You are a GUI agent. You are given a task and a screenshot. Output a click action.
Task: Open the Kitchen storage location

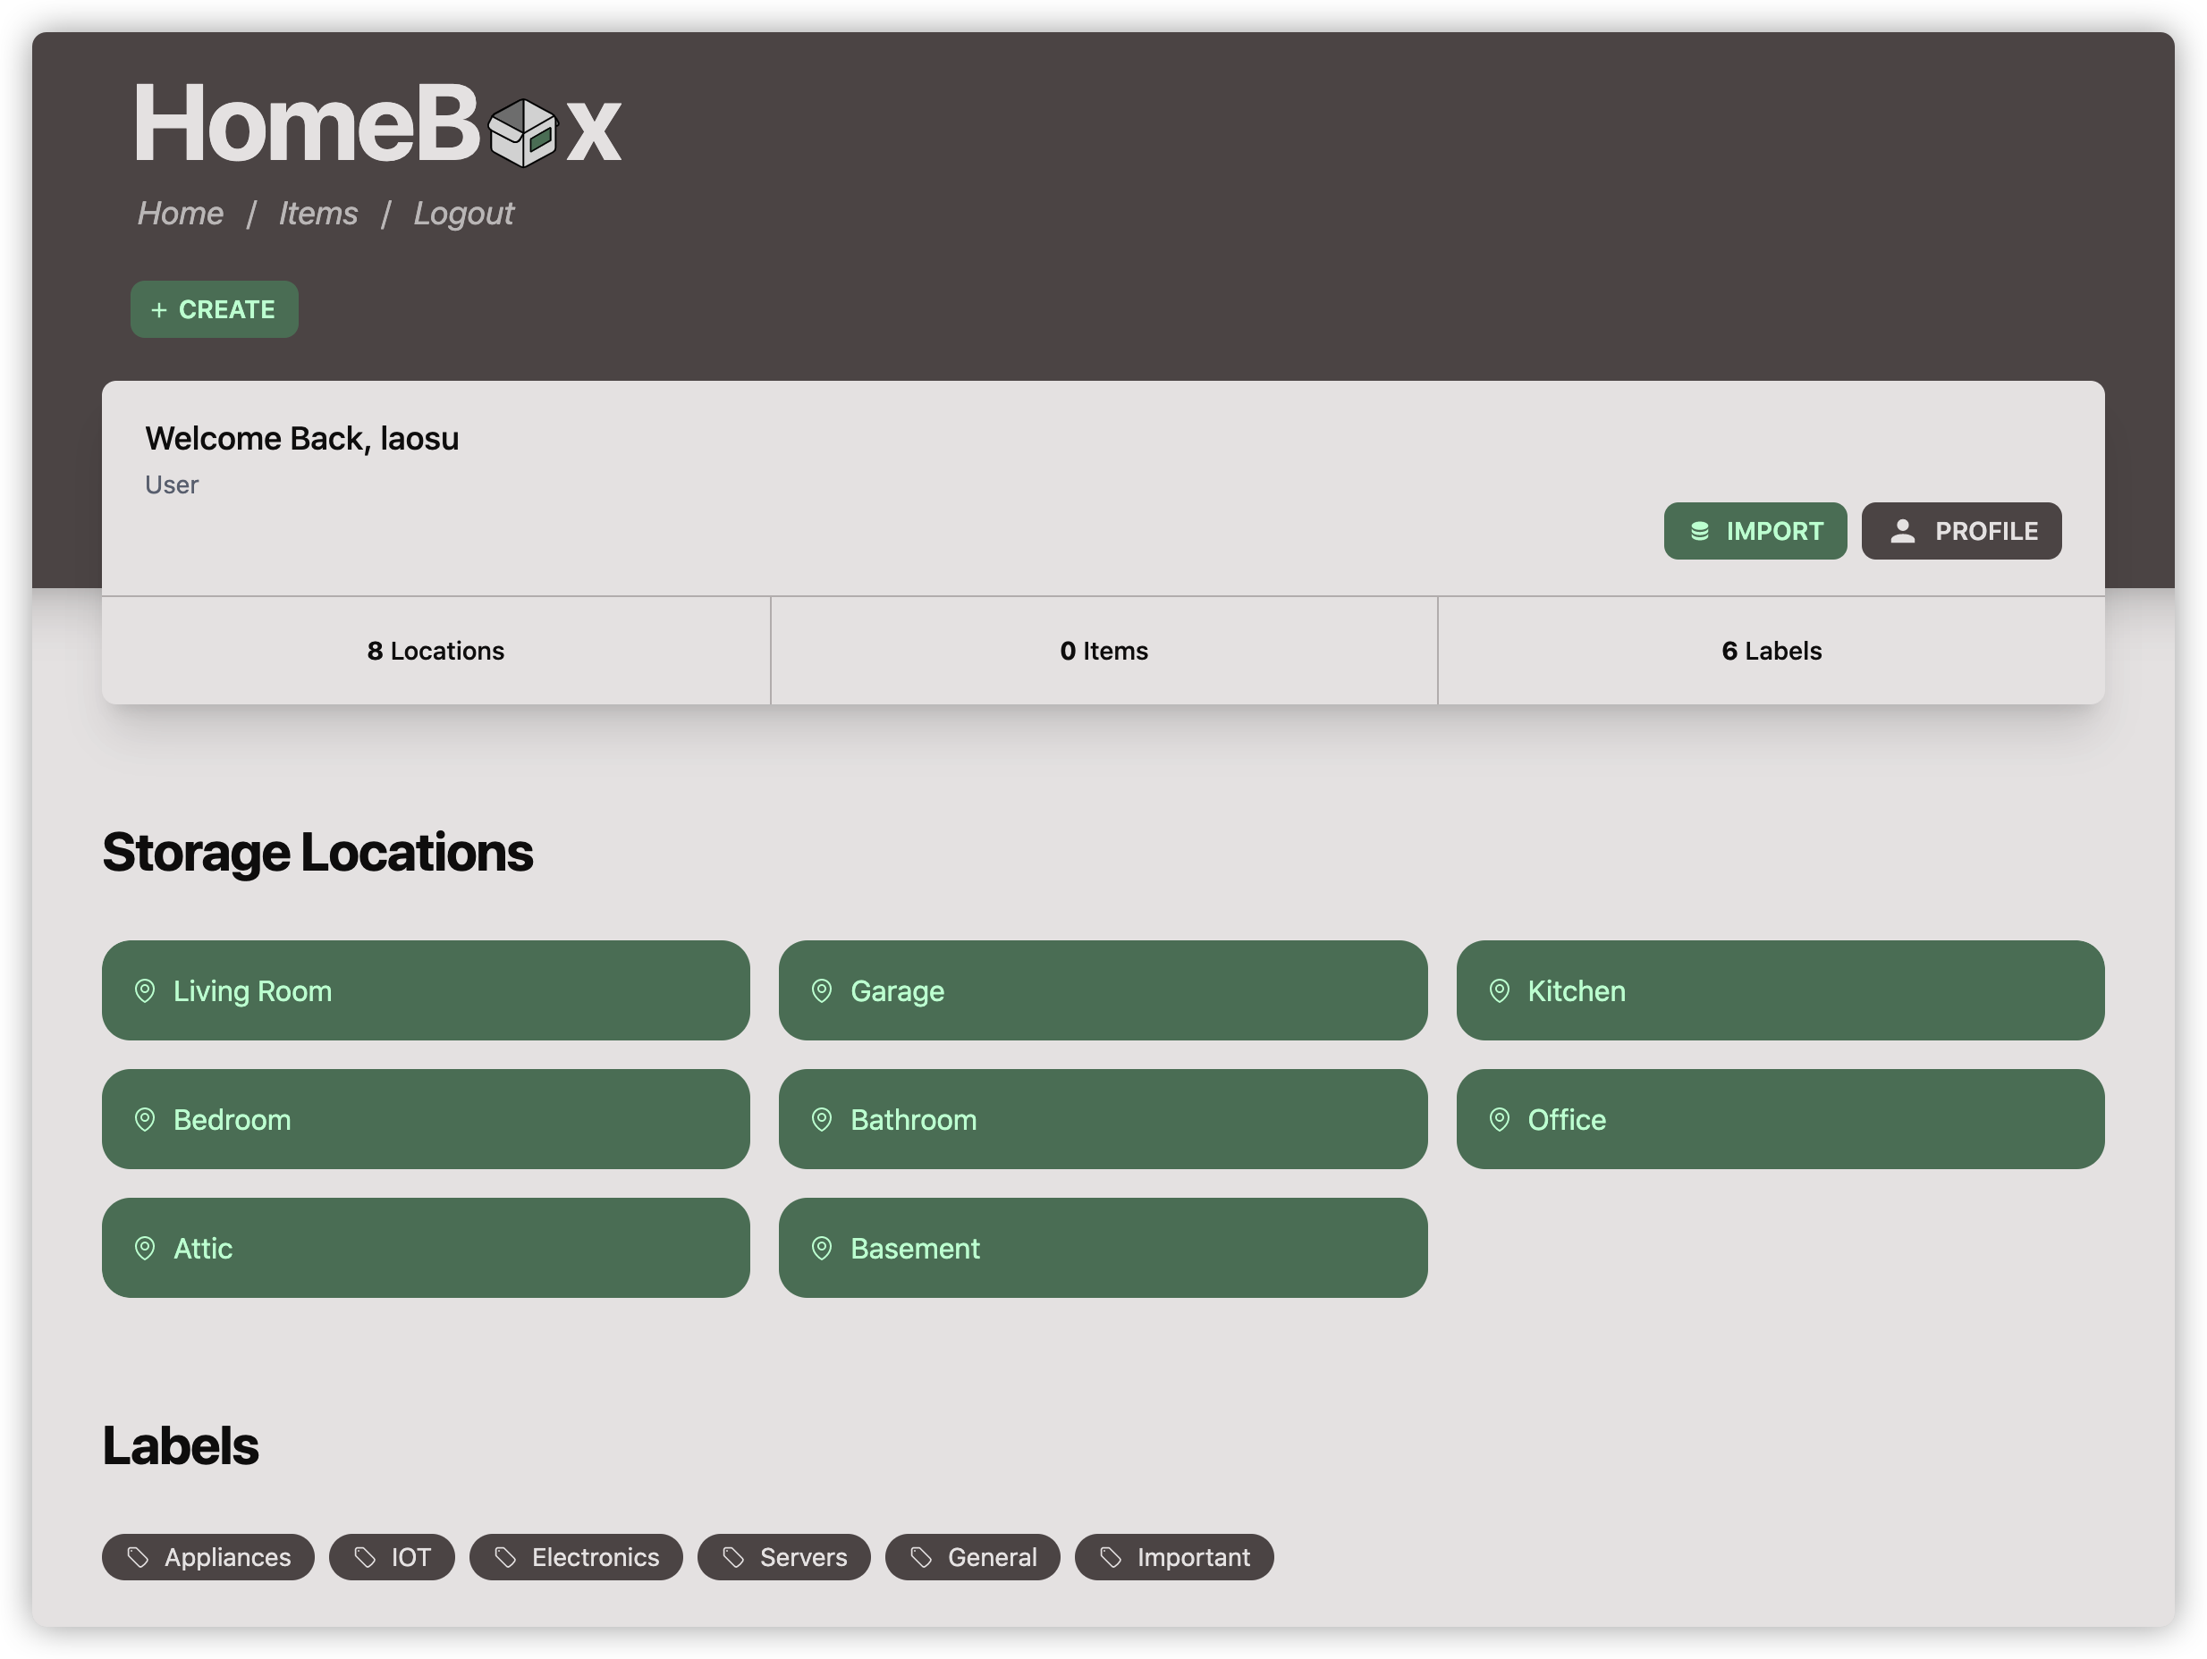tap(1779, 990)
